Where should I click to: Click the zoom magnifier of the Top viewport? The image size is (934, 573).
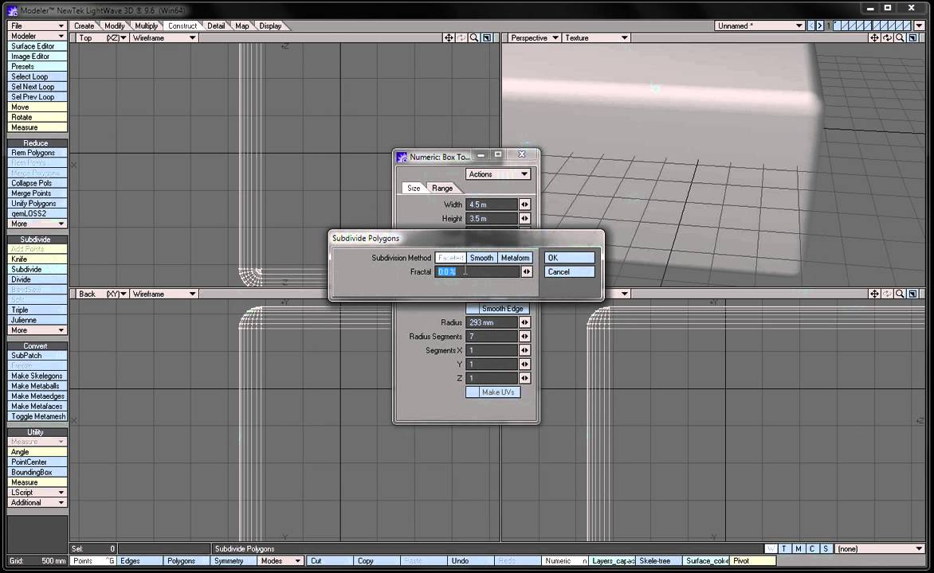(x=474, y=37)
